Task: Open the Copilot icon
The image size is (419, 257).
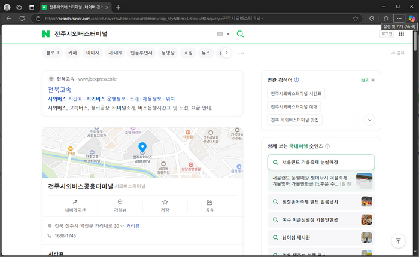Action: (x=412, y=19)
